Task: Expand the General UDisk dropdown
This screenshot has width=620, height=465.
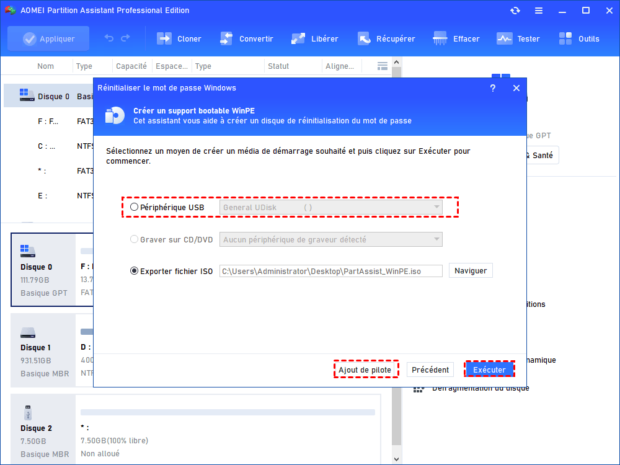Action: [x=436, y=207]
